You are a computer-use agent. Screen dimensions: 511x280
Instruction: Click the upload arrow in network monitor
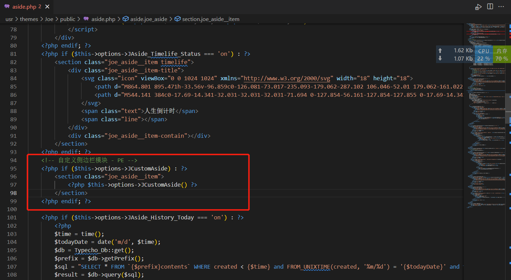tap(440, 51)
